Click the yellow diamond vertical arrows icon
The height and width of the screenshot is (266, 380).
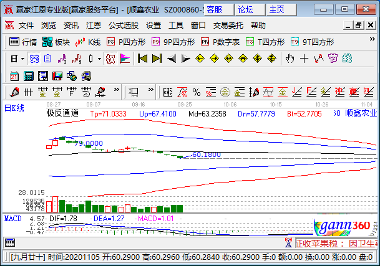pyautogui.click(x=271, y=59)
